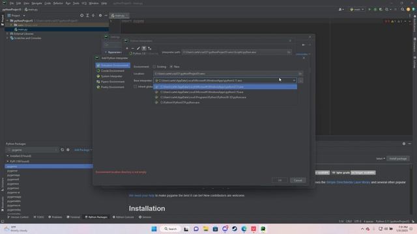Switch to main.py editor tab
Image resolution: width=417 pixels, height=234 pixels.
119,16
